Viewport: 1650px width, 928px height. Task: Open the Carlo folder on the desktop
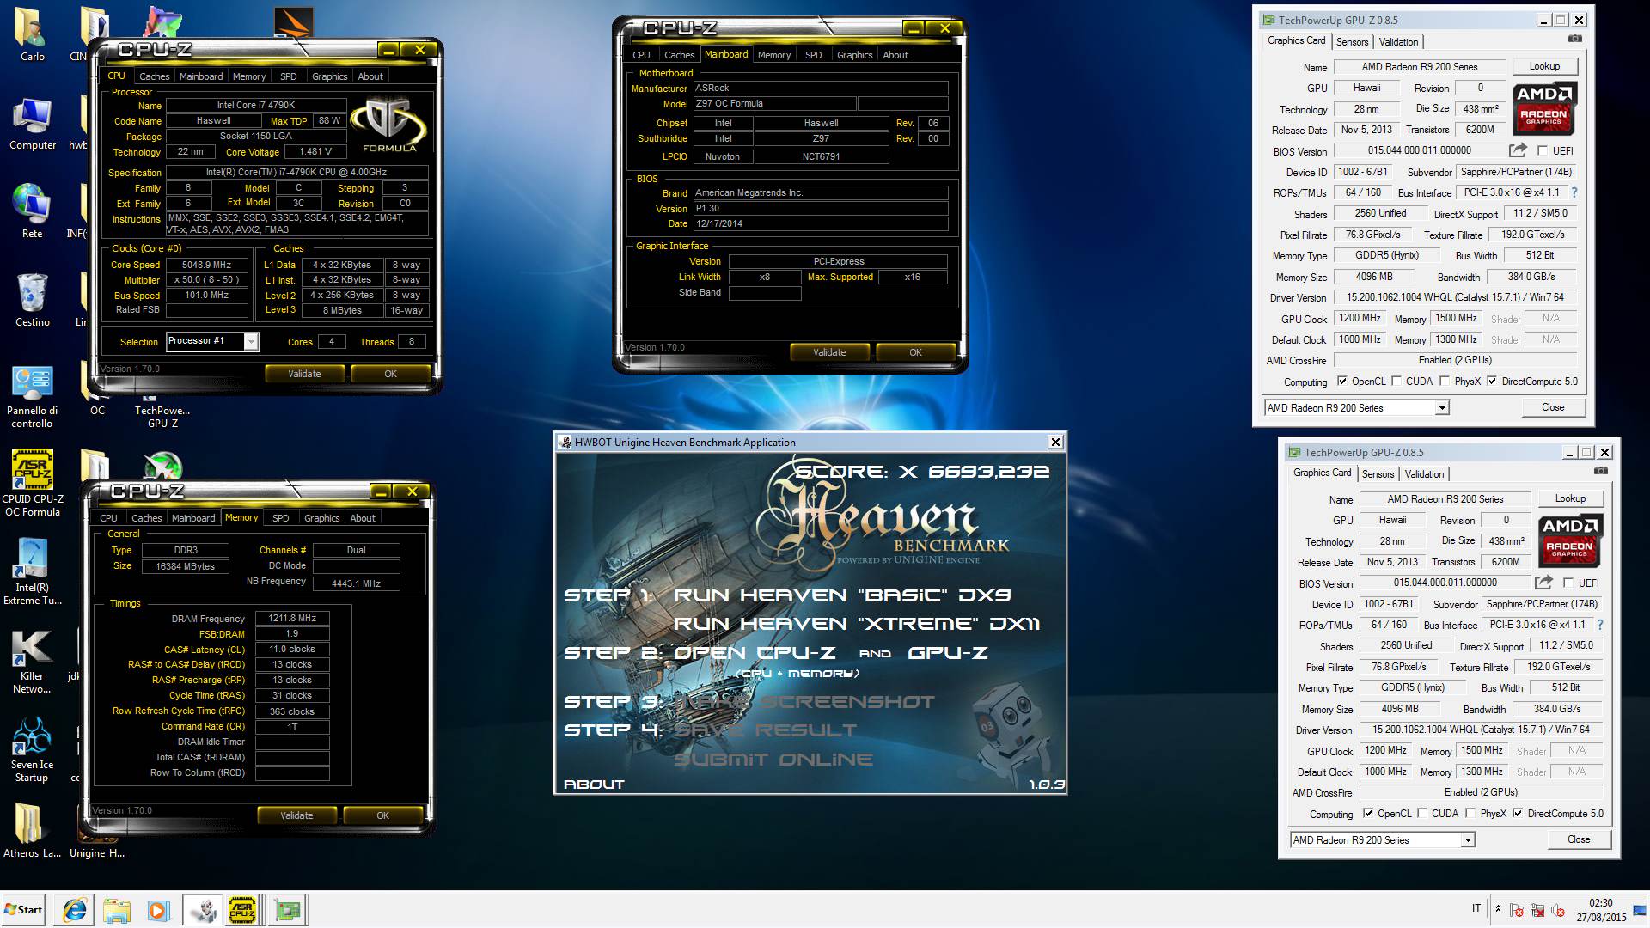pyautogui.click(x=33, y=34)
